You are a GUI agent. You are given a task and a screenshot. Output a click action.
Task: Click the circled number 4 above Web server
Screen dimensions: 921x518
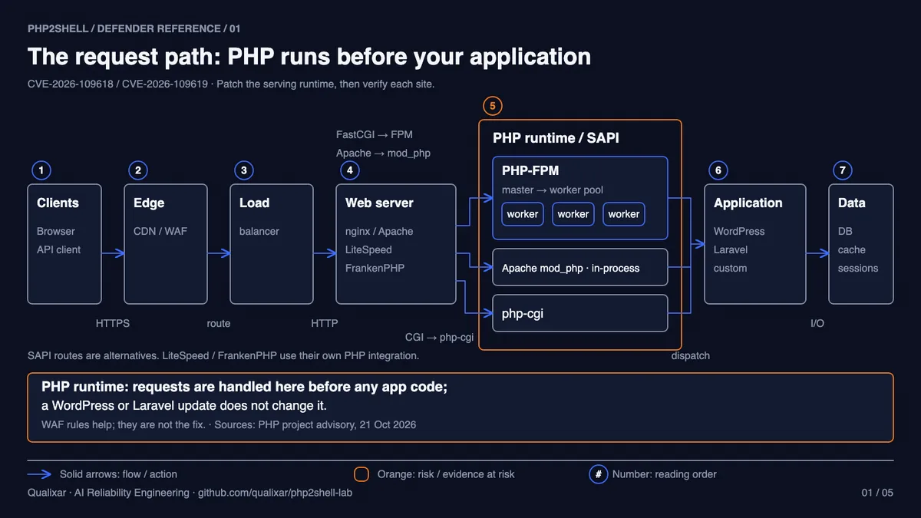(350, 170)
